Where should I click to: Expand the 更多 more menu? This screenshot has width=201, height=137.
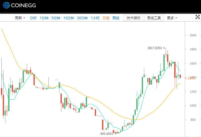172,18
